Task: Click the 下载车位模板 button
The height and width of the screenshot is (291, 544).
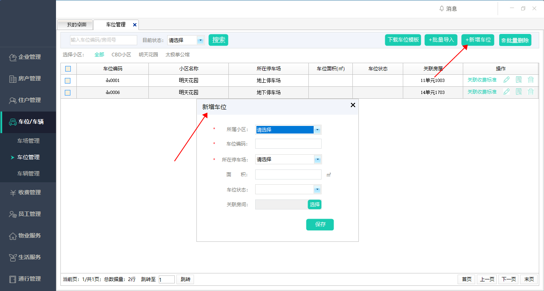Action: [x=403, y=40]
